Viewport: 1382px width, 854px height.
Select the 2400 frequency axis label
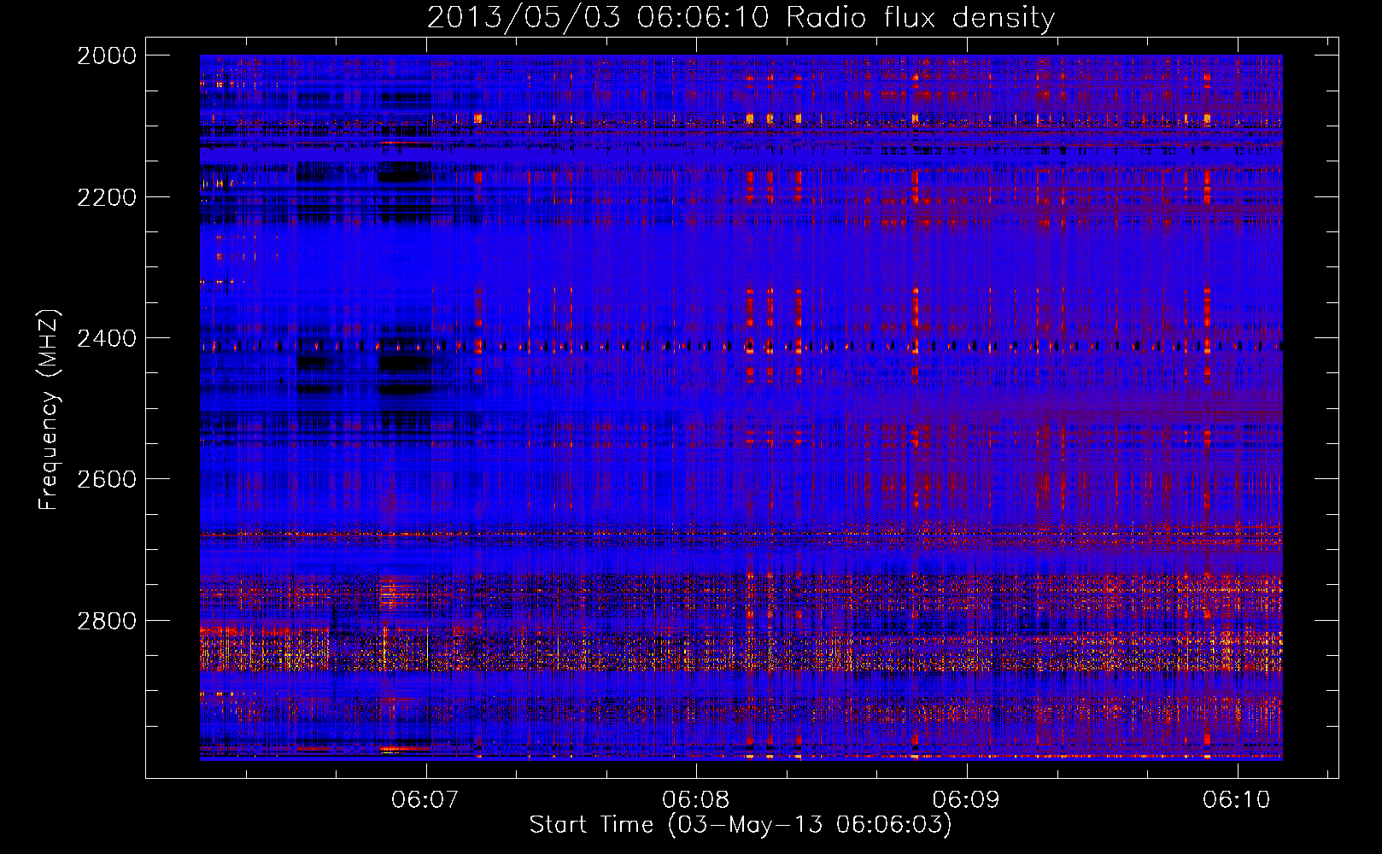click(107, 338)
